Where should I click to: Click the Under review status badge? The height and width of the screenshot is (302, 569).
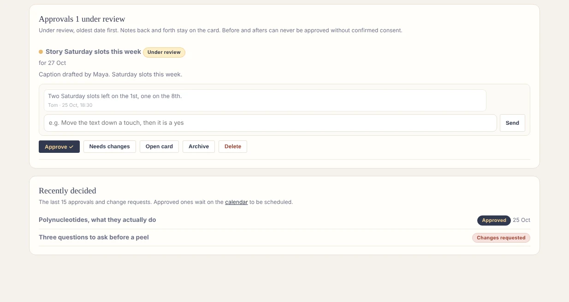click(164, 52)
